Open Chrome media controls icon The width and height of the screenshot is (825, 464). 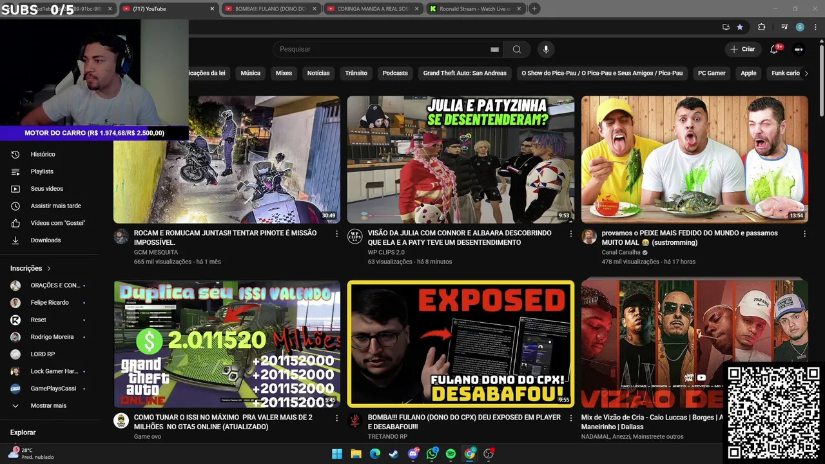pos(784,27)
